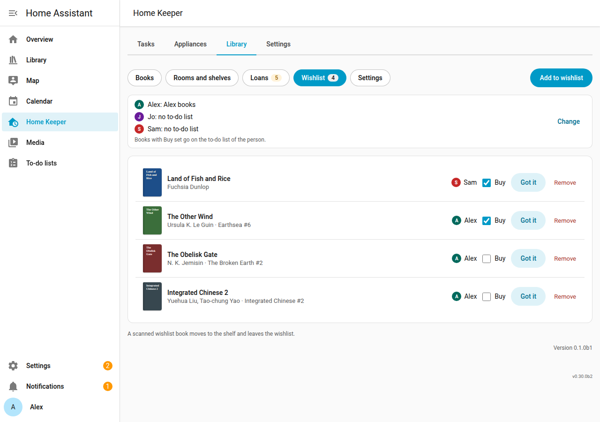Switch to the Tasks tab
Screen dimensions: 600x422
pos(146,44)
